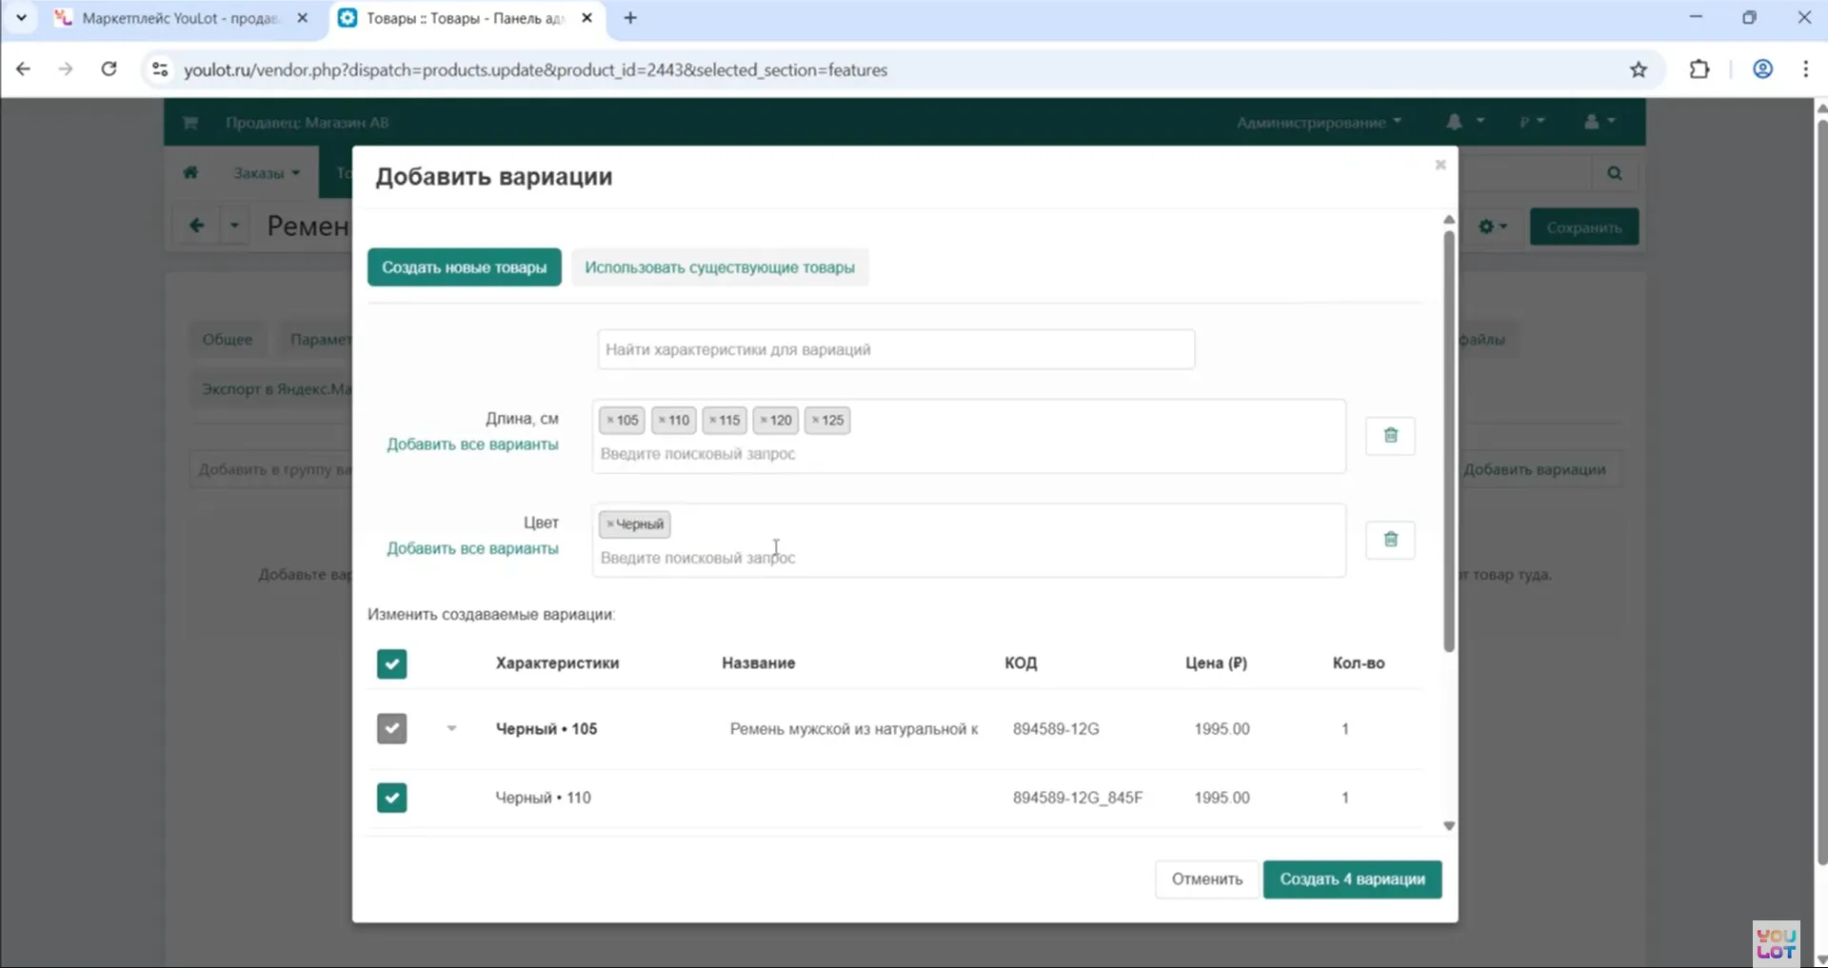This screenshot has width=1828, height=968.
Task: Switch to Использовать существующие товары tab
Action: point(719,267)
